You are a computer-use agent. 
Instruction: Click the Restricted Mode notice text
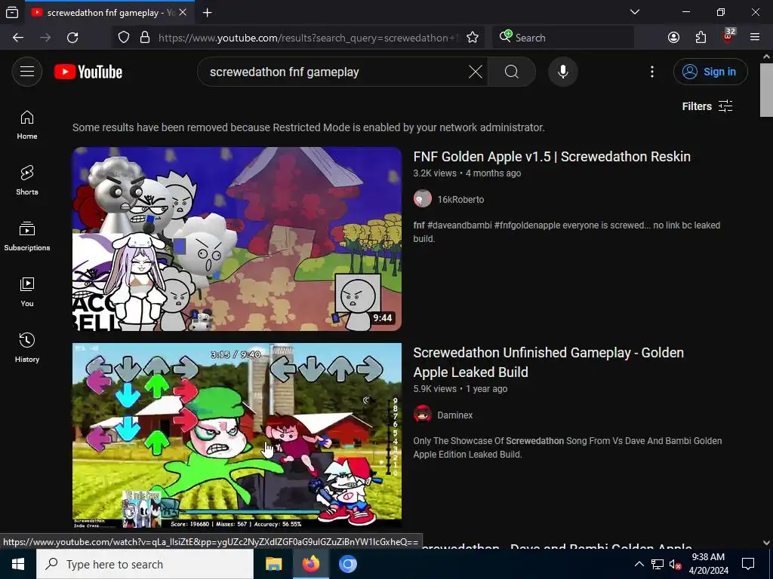click(x=309, y=127)
